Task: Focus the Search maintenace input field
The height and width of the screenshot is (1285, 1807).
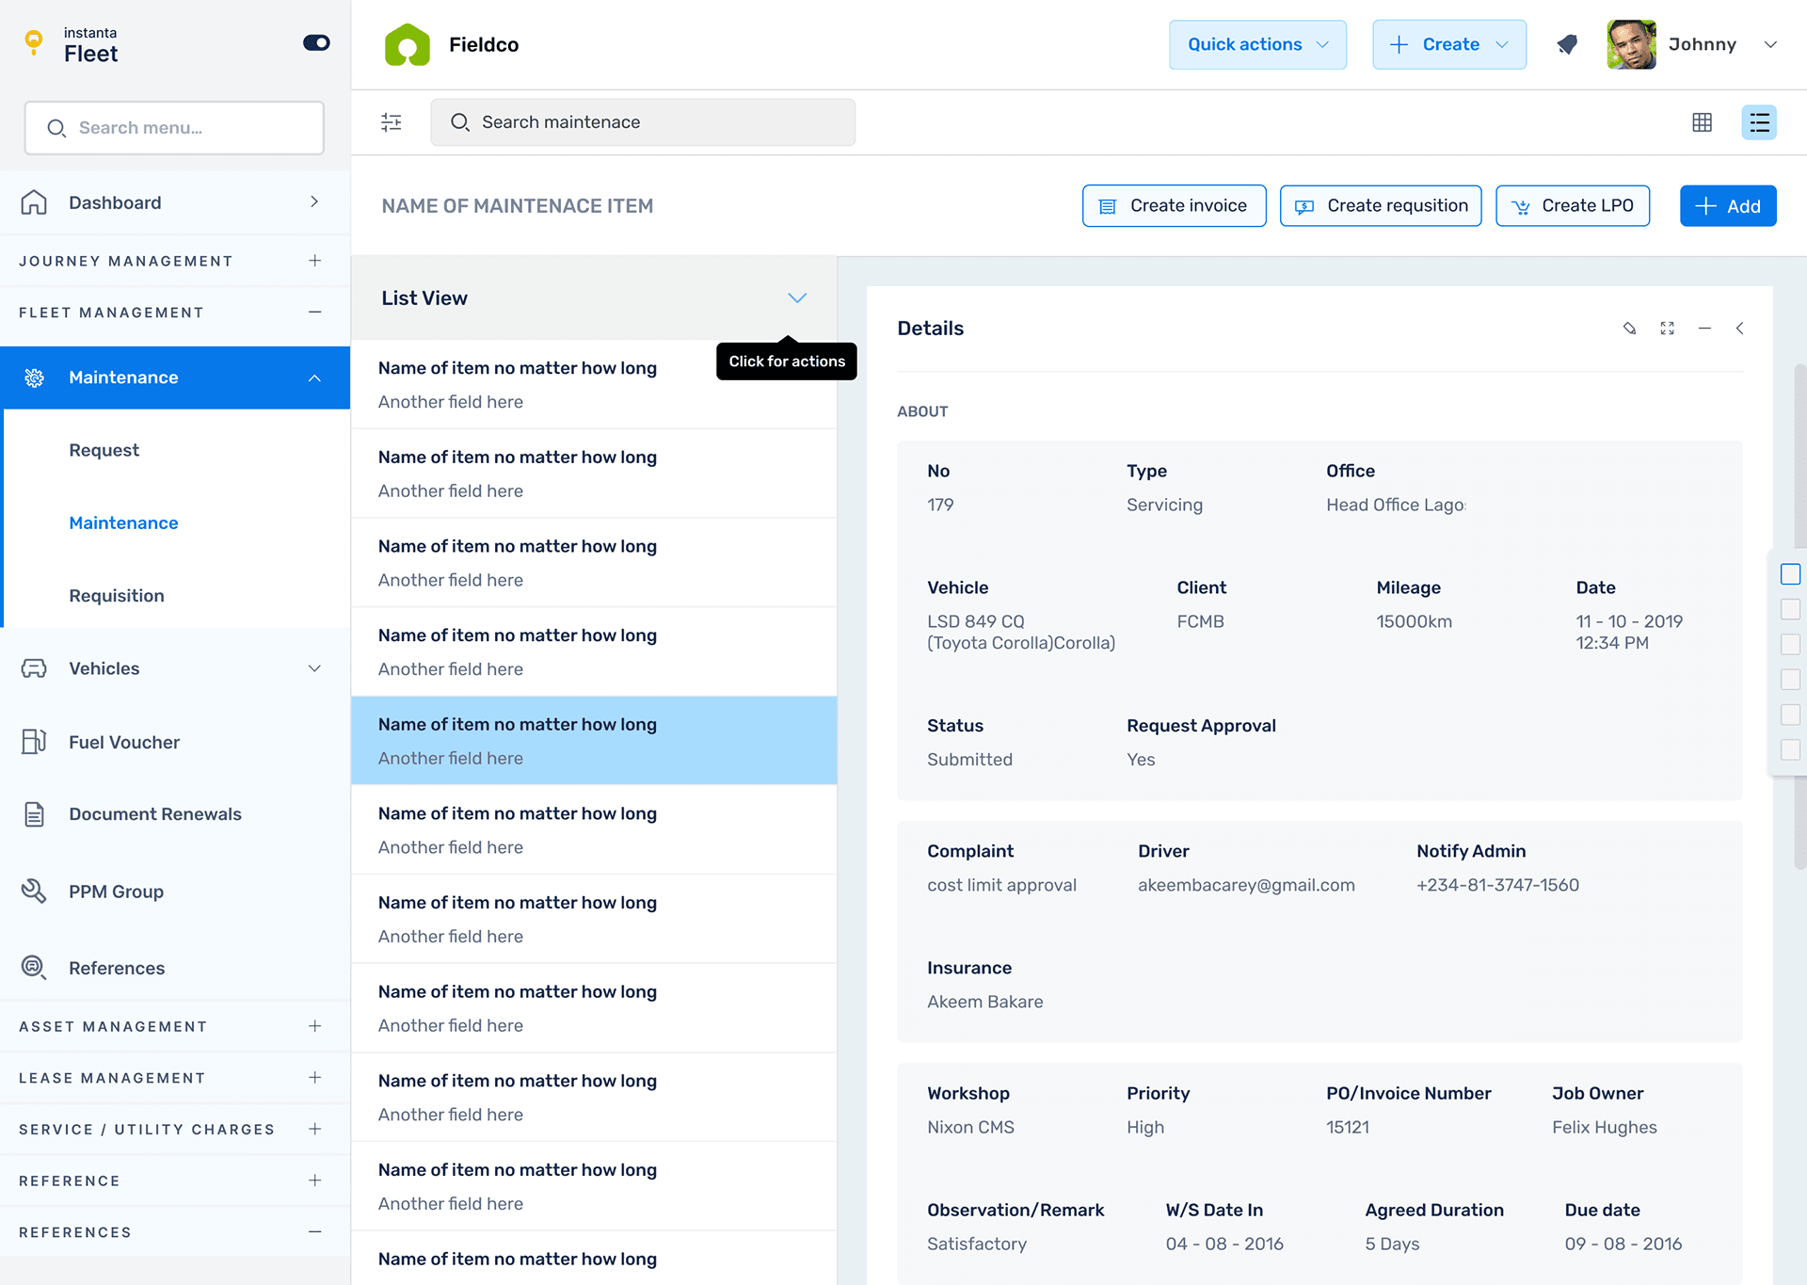Action: tap(643, 122)
